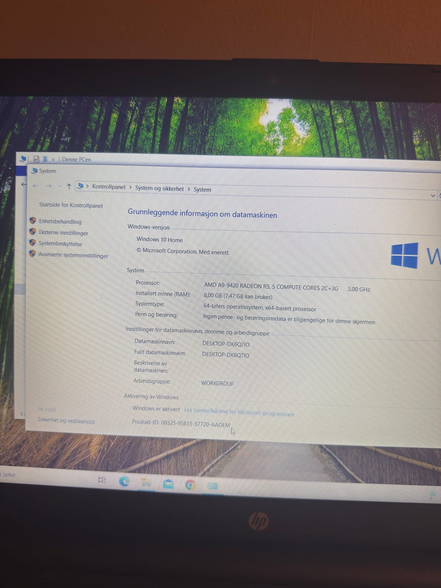Select processor text AMD A9-9420 RADEON R5
Viewport: 441px width, 588px height.
pos(237,286)
